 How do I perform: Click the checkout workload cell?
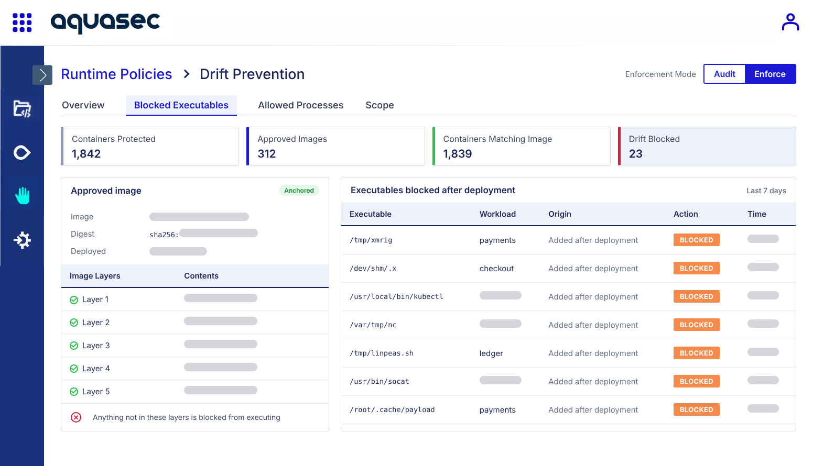[x=496, y=269]
